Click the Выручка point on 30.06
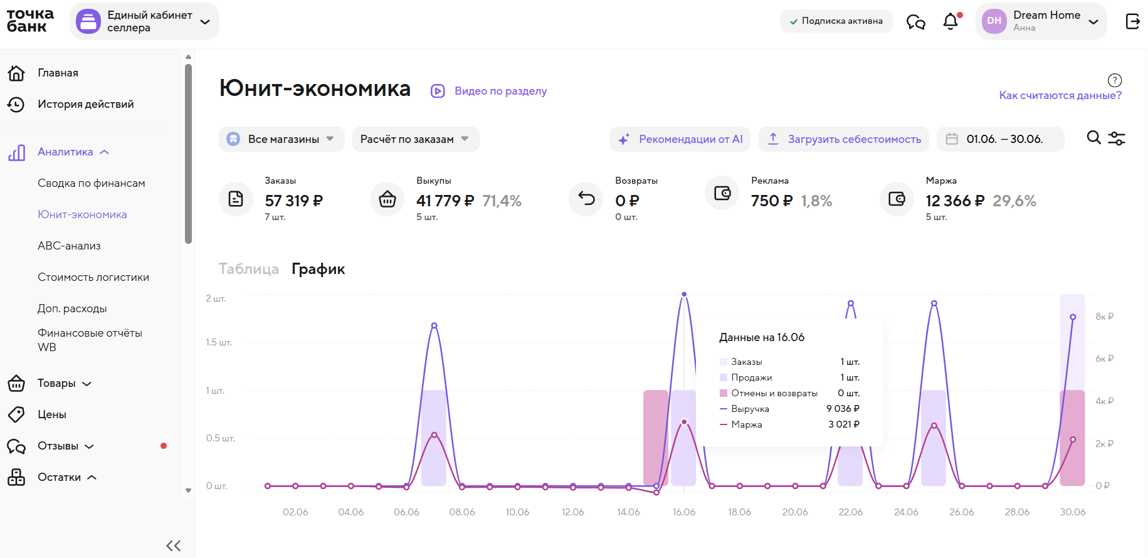This screenshot has height=558, width=1148. click(x=1073, y=317)
